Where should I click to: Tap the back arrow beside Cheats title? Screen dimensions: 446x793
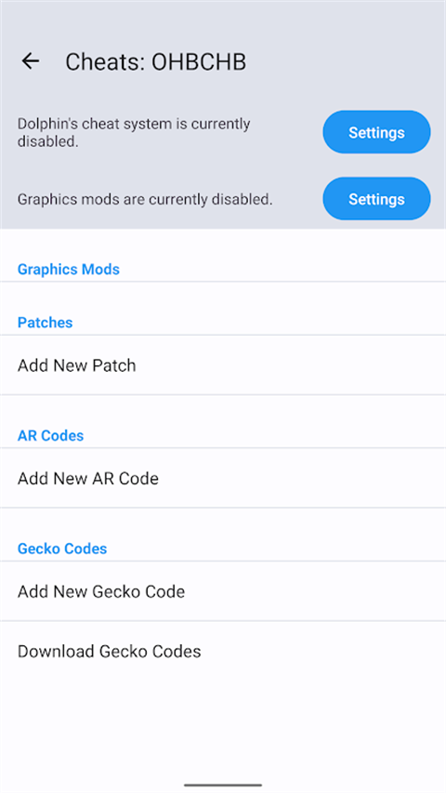[x=31, y=61]
